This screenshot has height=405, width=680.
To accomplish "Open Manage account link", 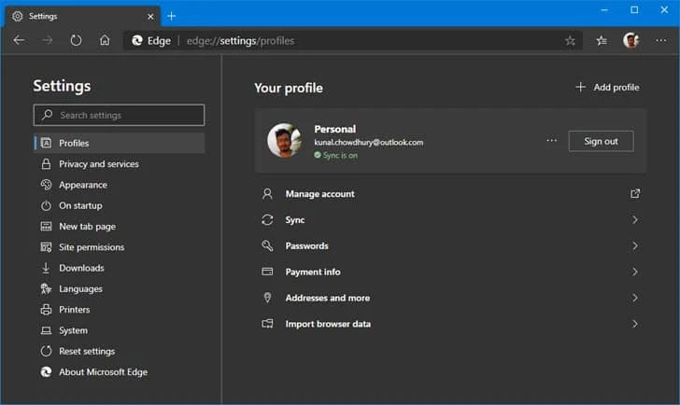I will [x=450, y=193].
